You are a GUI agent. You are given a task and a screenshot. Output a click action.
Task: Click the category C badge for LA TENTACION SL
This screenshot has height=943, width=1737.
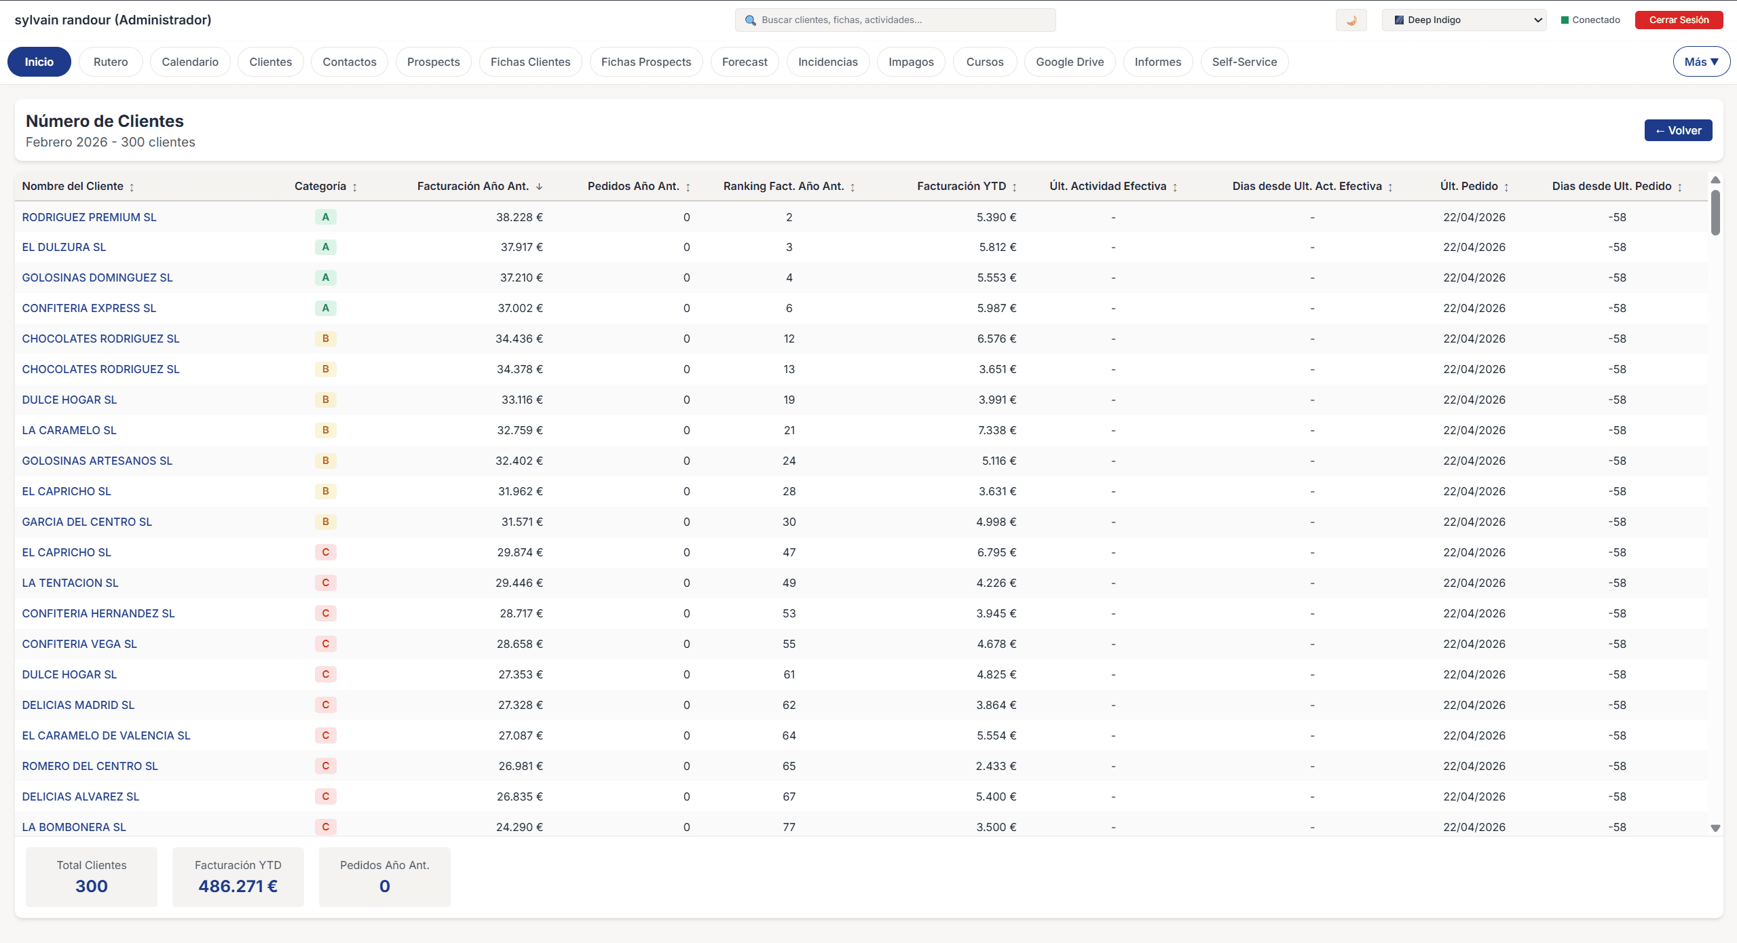pos(325,582)
